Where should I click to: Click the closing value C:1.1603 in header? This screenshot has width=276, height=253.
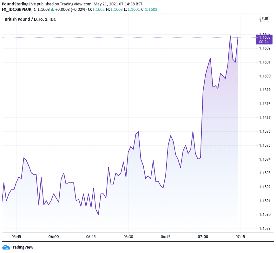coord(149,10)
